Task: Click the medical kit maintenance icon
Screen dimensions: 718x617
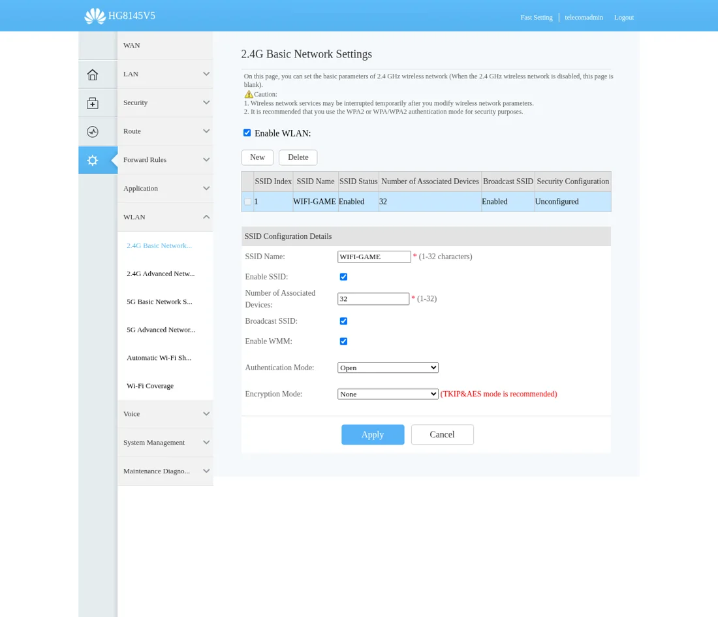Action: pos(93,104)
